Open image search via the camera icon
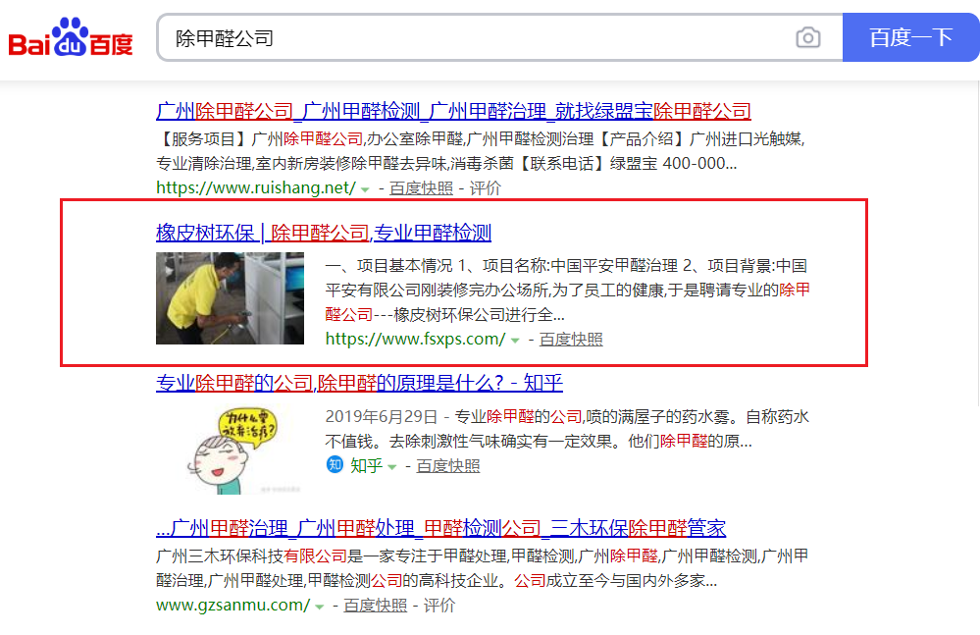 pyautogui.click(x=807, y=36)
